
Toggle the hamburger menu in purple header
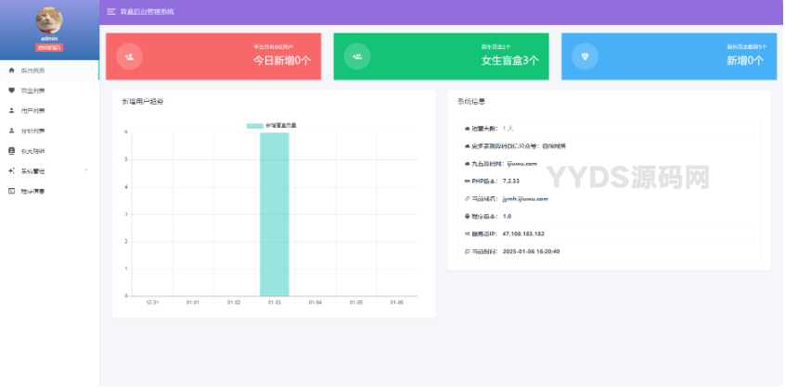[x=111, y=11]
